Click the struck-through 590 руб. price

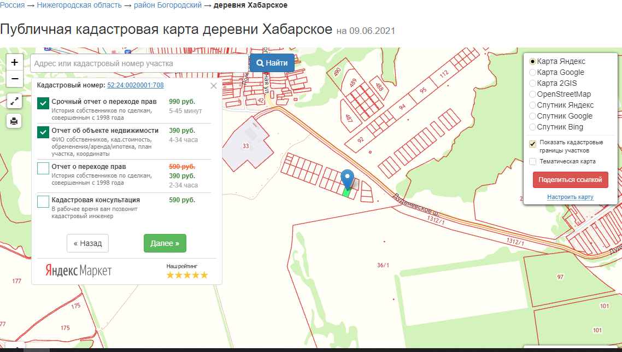click(x=182, y=167)
